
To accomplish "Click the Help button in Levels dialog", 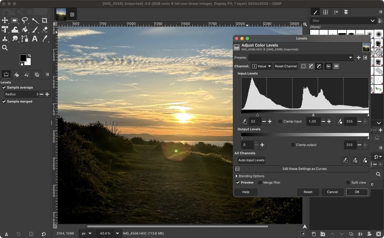I will (246, 192).
